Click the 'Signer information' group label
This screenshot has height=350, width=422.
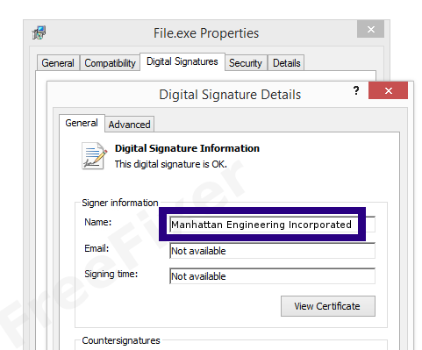(x=120, y=203)
